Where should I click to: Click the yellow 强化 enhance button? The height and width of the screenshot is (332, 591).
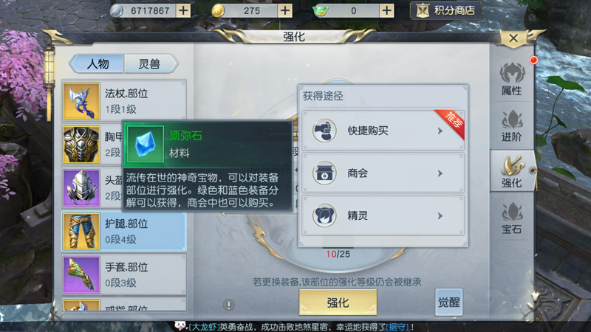338,302
